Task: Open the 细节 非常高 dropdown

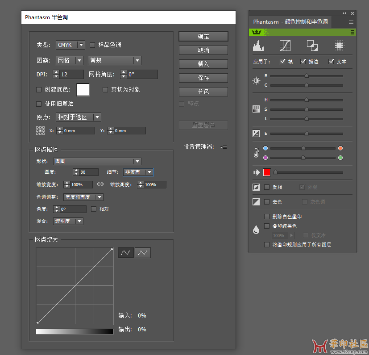Action: coord(138,172)
